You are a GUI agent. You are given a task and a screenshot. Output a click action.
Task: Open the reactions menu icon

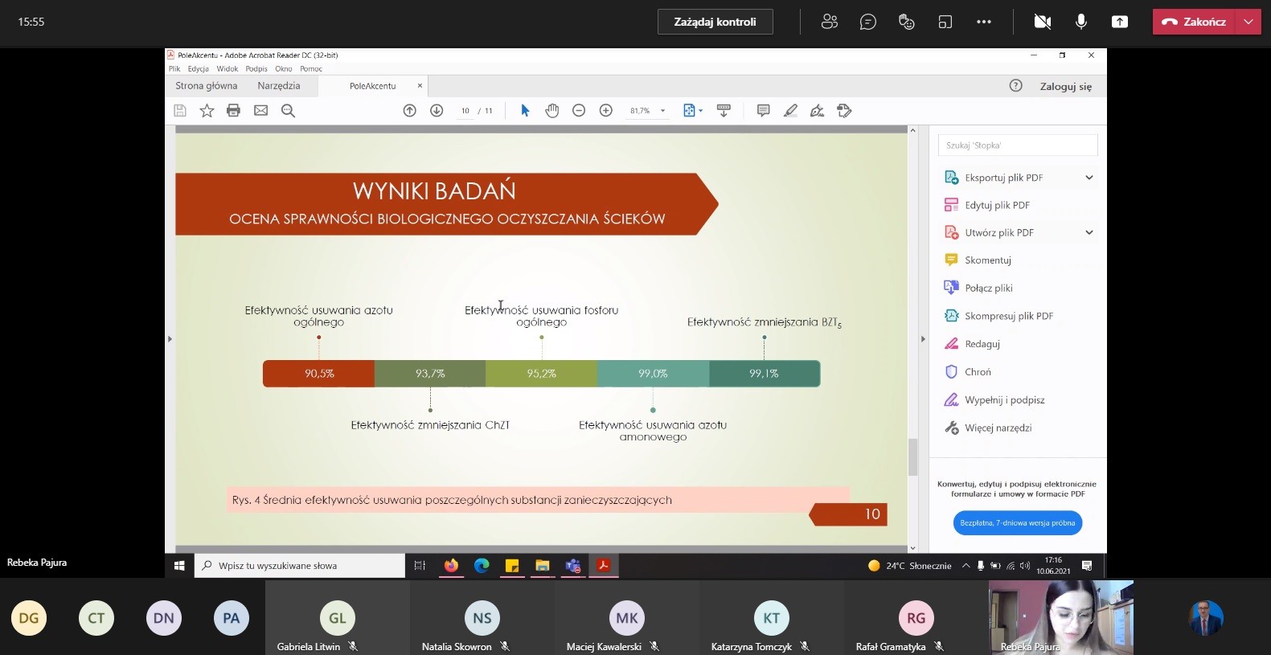coord(907,22)
